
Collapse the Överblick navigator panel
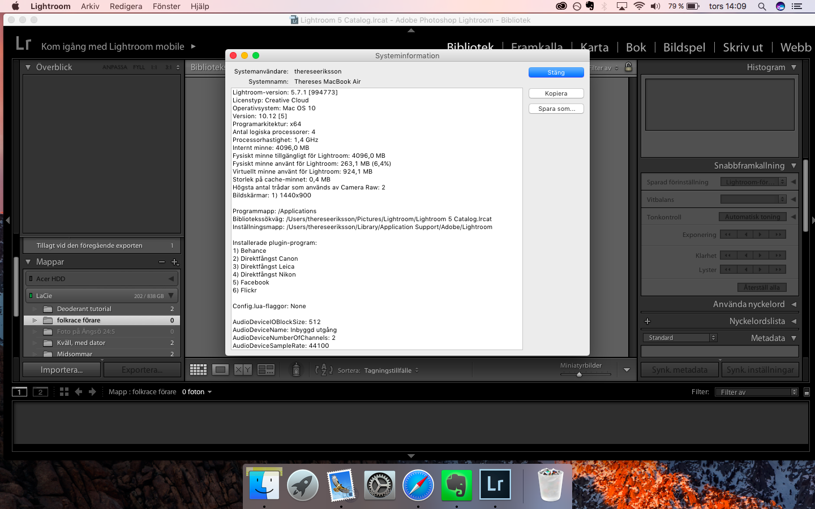[x=28, y=67]
